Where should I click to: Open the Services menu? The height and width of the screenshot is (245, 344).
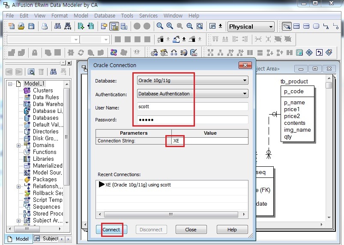pyautogui.click(x=148, y=16)
